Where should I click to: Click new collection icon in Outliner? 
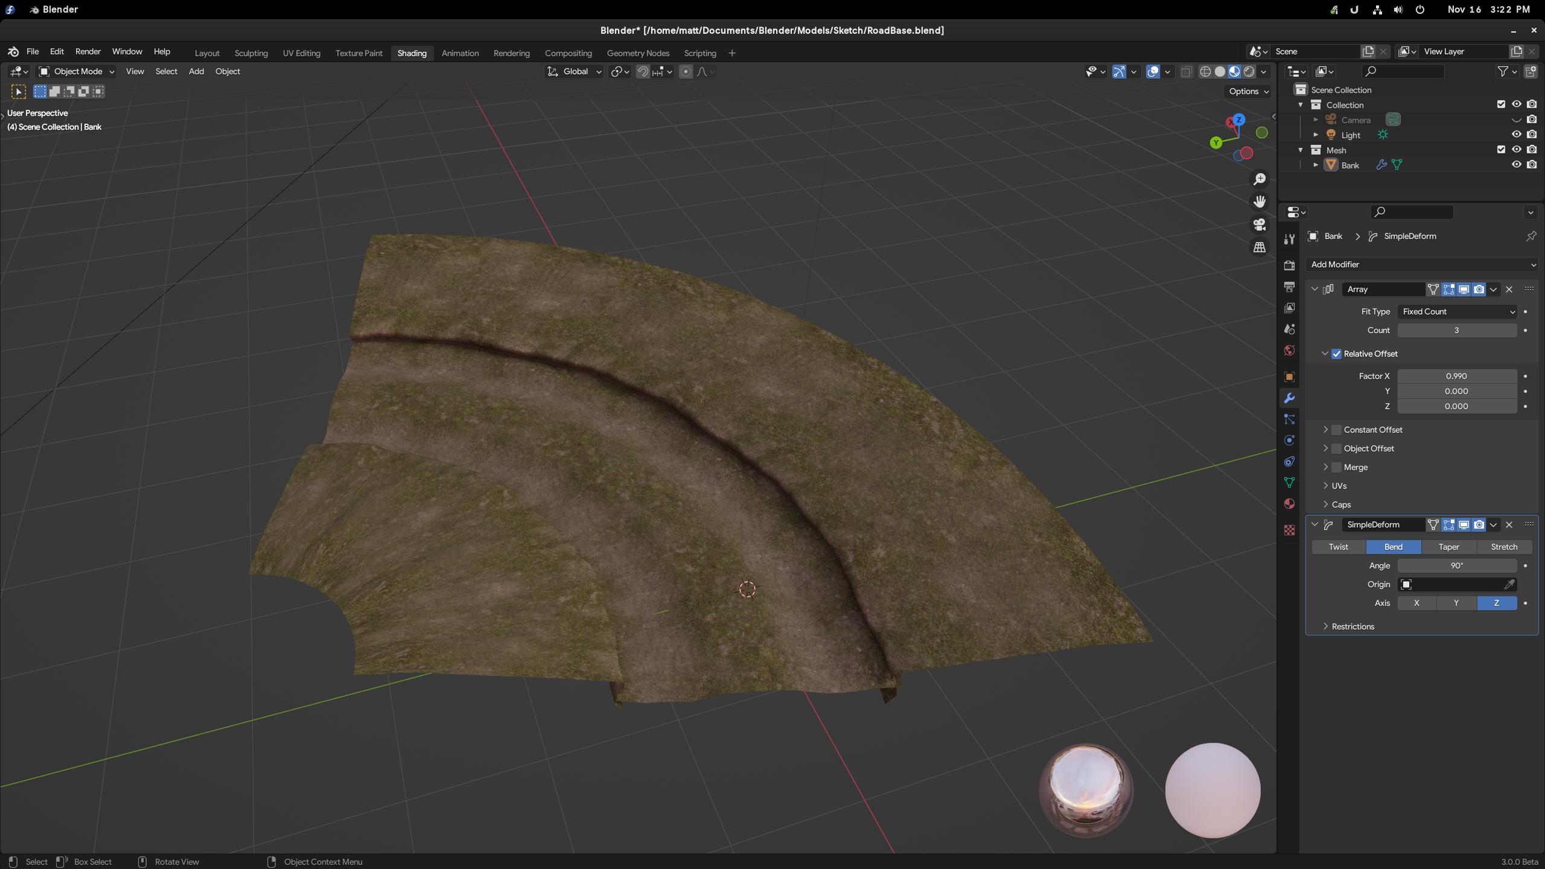[1531, 72]
